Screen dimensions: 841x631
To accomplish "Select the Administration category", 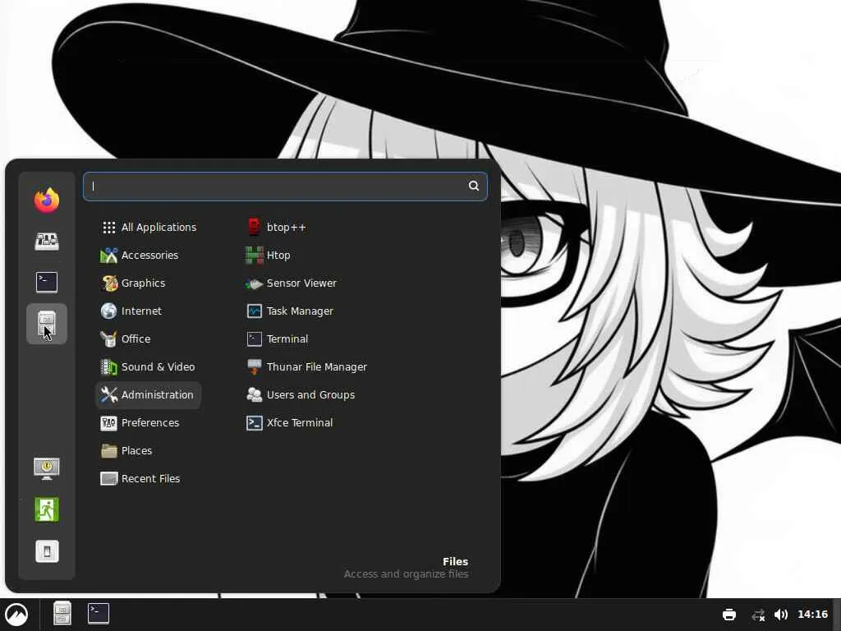I will [149, 395].
